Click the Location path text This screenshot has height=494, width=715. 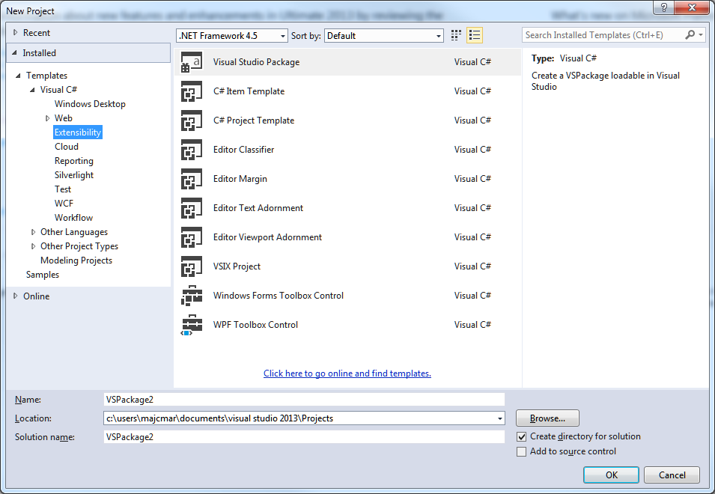point(220,418)
